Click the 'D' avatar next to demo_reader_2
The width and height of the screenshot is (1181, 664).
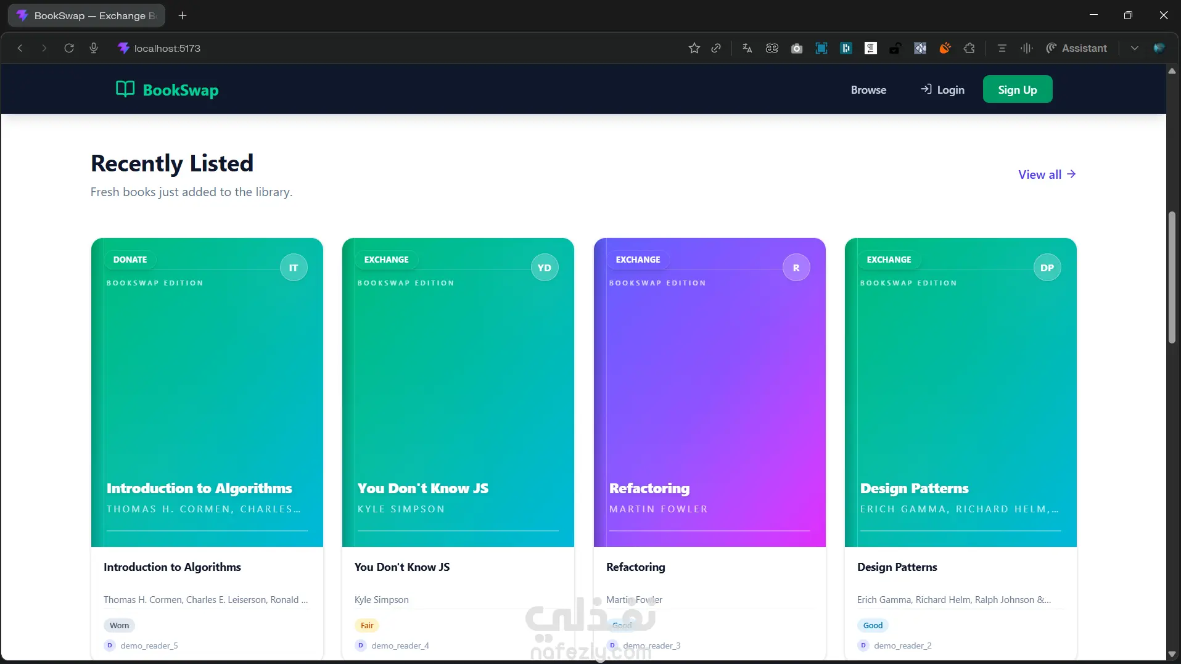pos(863,646)
